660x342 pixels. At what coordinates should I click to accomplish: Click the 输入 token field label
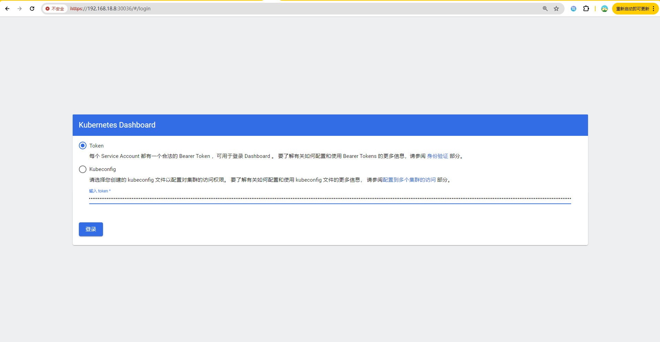coord(100,191)
